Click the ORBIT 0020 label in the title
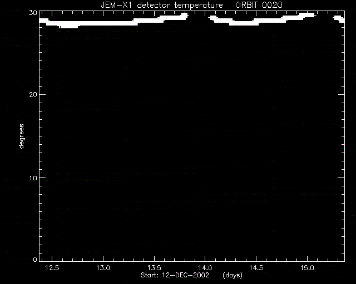 [x=259, y=5]
